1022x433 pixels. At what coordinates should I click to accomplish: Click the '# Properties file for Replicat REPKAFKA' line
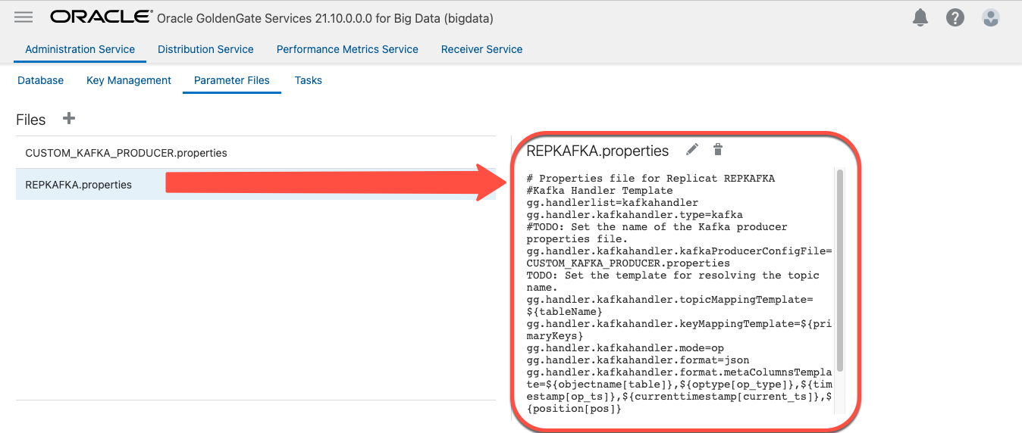click(x=651, y=179)
